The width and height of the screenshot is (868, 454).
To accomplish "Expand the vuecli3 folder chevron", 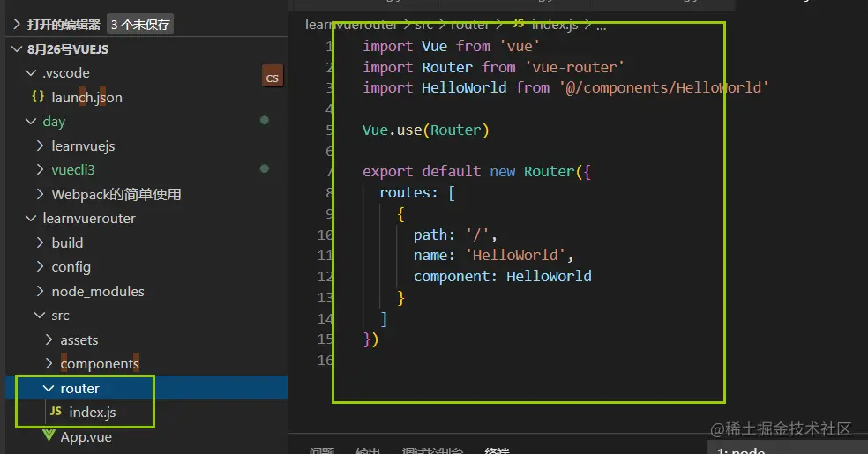I will point(40,169).
